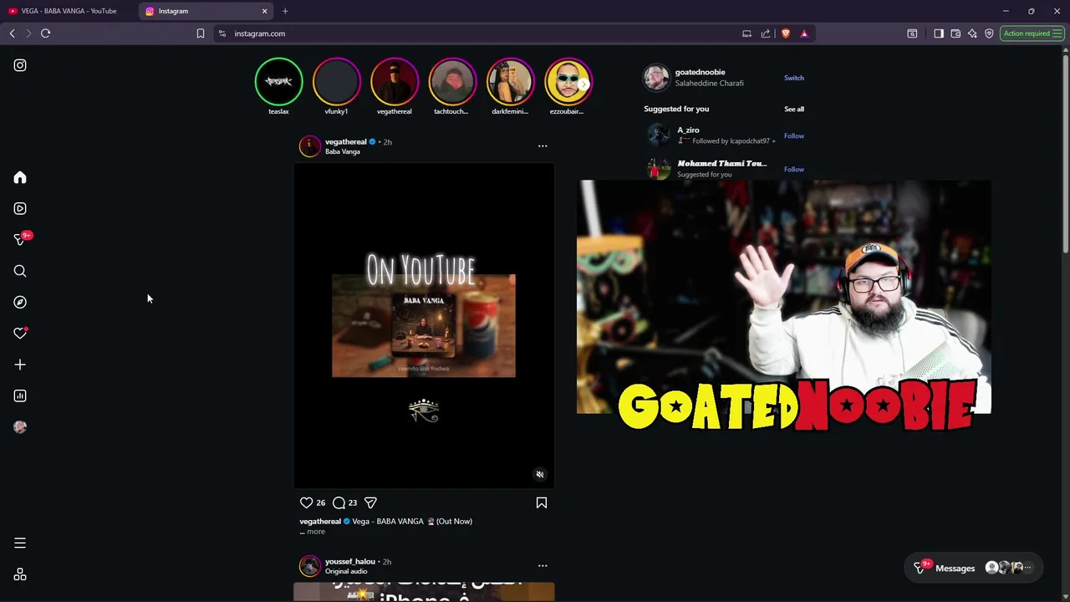Open Meta apps grid icon in sidebar

pyautogui.click(x=20, y=575)
